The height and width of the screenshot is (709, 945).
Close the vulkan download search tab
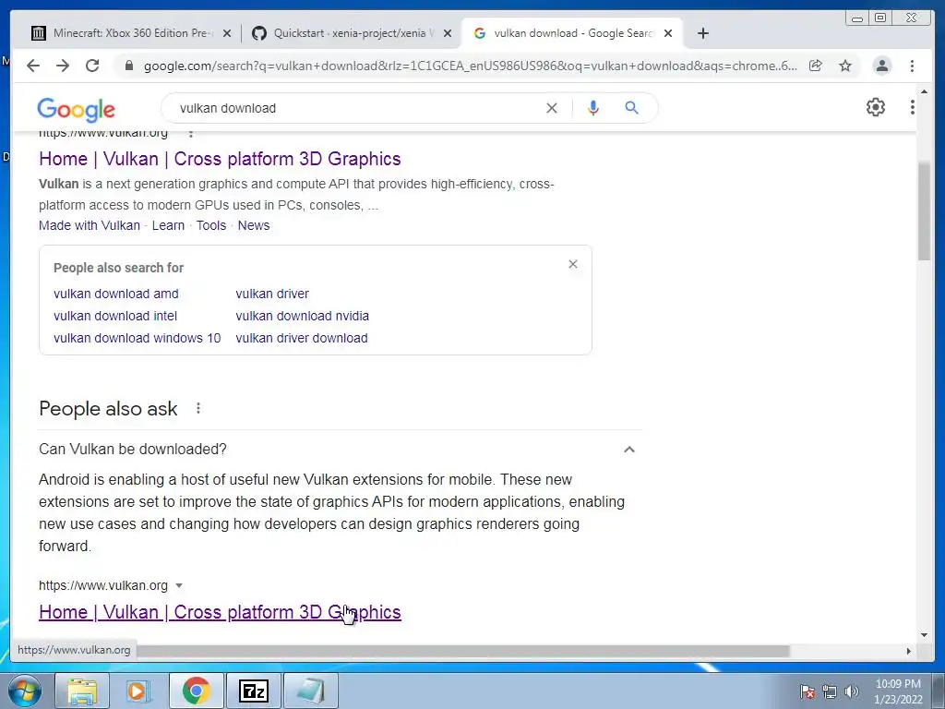668,34
